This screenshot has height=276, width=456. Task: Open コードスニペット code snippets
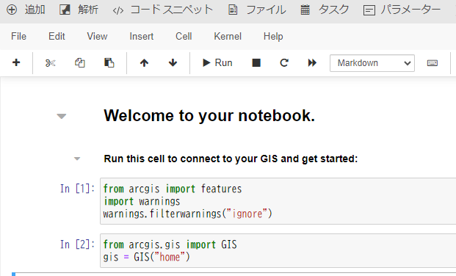162,10
